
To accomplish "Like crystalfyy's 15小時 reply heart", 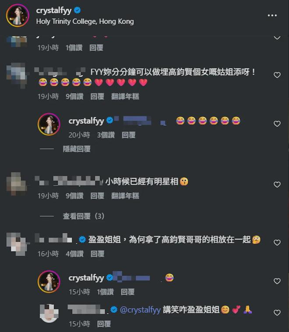I will coord(277,281).
